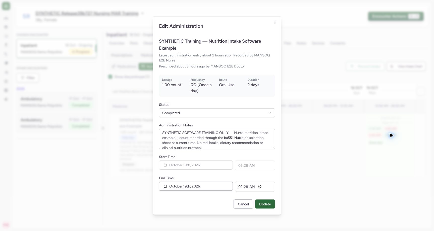434x231 pixels.
Task: Click the dosage value '1.00 count'
Action: click(x=172, y=85)
